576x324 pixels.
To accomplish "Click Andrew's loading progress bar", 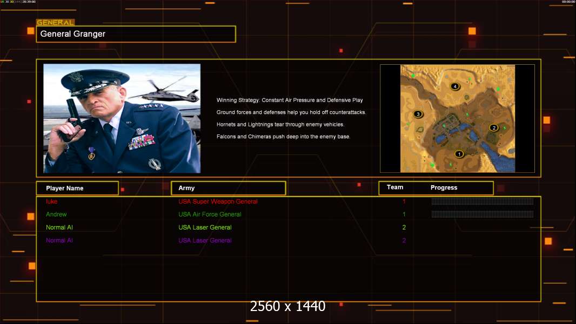I will point(482,214).
